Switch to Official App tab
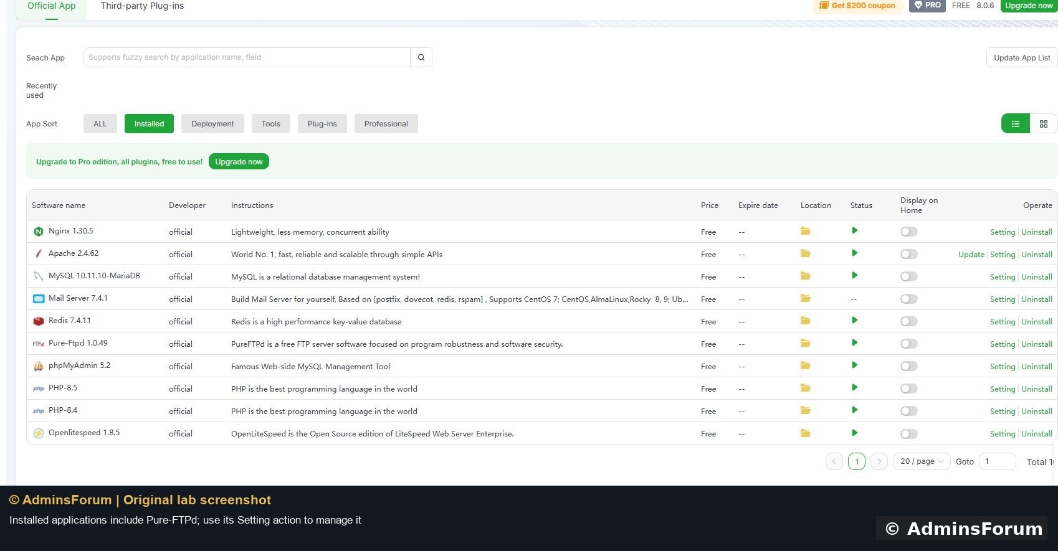The image size is (1058, 551). click(52, 6)
